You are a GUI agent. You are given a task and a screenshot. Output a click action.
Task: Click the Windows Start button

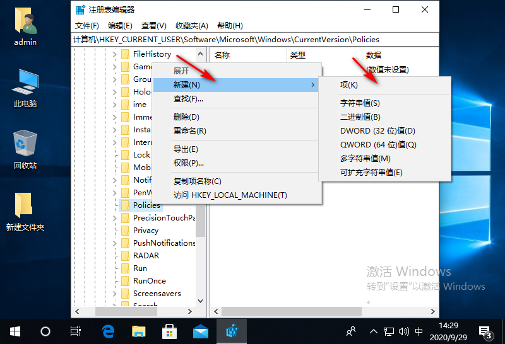point(15,331)
